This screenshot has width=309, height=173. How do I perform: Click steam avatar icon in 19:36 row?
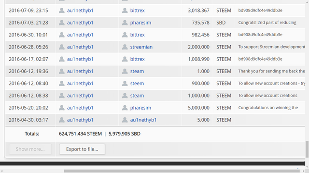125,71
